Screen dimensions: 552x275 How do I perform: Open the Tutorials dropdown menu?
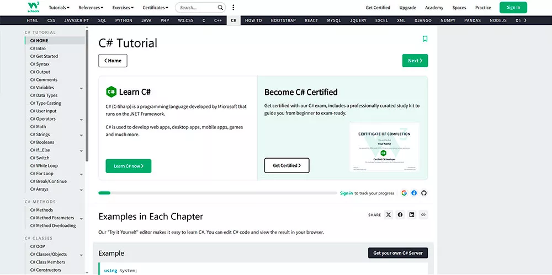[x=59, y=7]
